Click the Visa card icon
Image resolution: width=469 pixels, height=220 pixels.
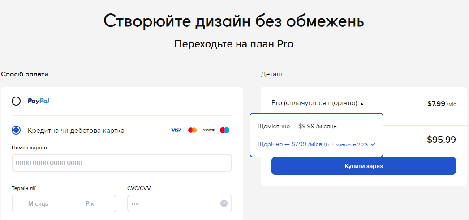(176, 130)
